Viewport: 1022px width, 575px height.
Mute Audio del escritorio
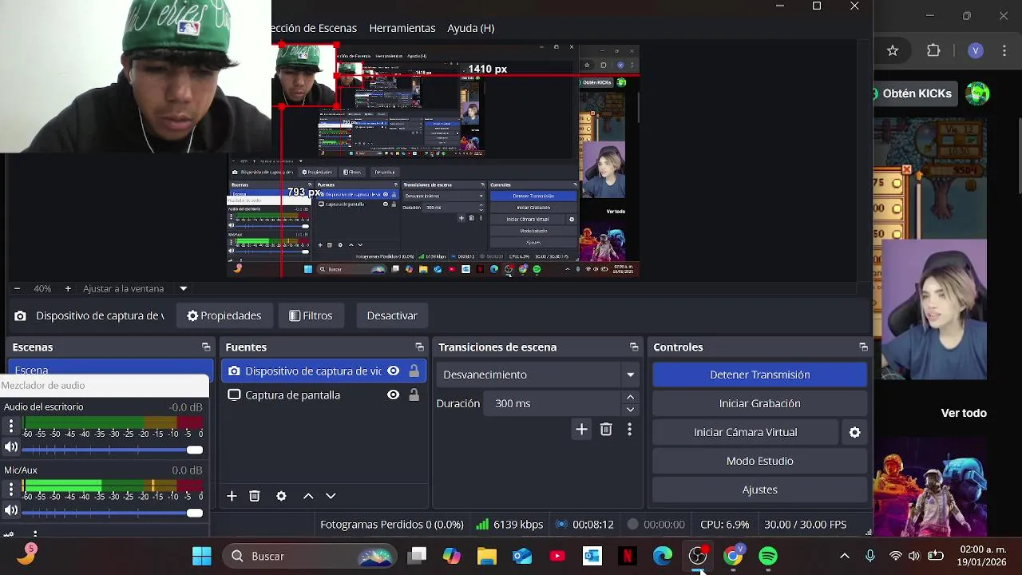(11, 447)
